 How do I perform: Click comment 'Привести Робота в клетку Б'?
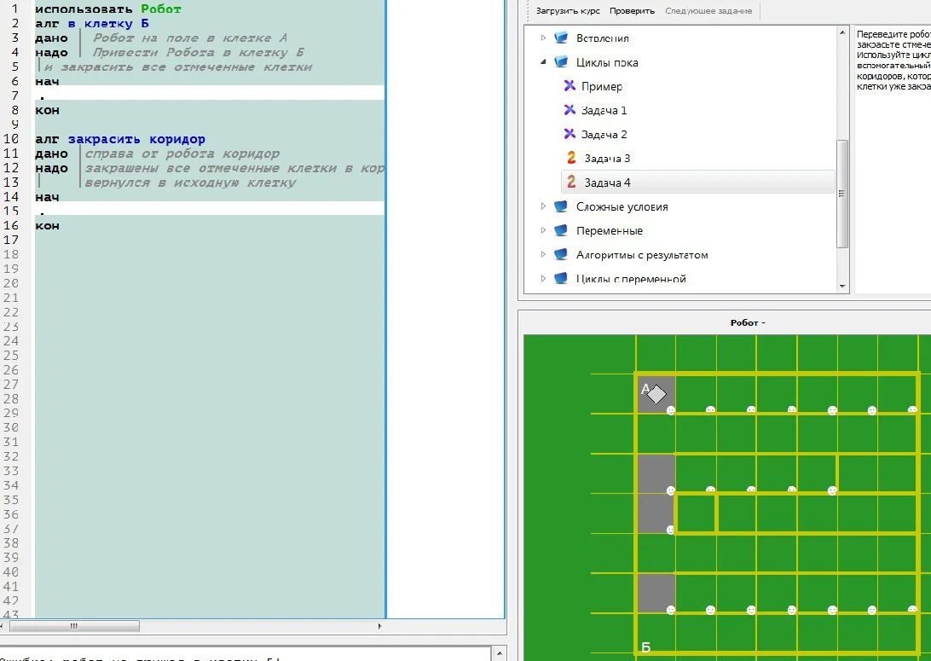pos(199,52)
